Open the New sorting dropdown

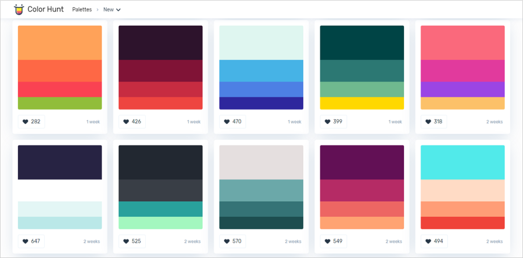(112, 10)
